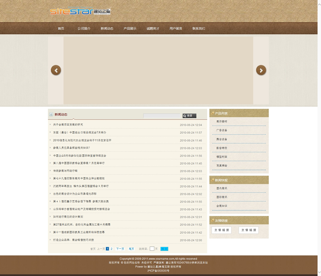
Task: Go to page 2 of news list
Action: [x=112, y=249]
